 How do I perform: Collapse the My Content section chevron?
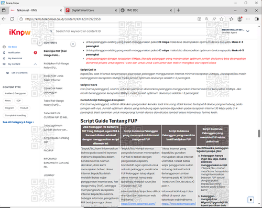(35, 64)
